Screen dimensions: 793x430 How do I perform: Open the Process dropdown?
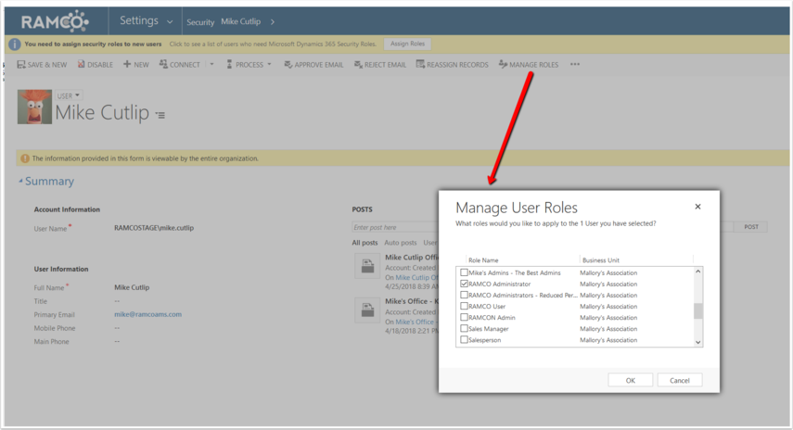point(249,65)
